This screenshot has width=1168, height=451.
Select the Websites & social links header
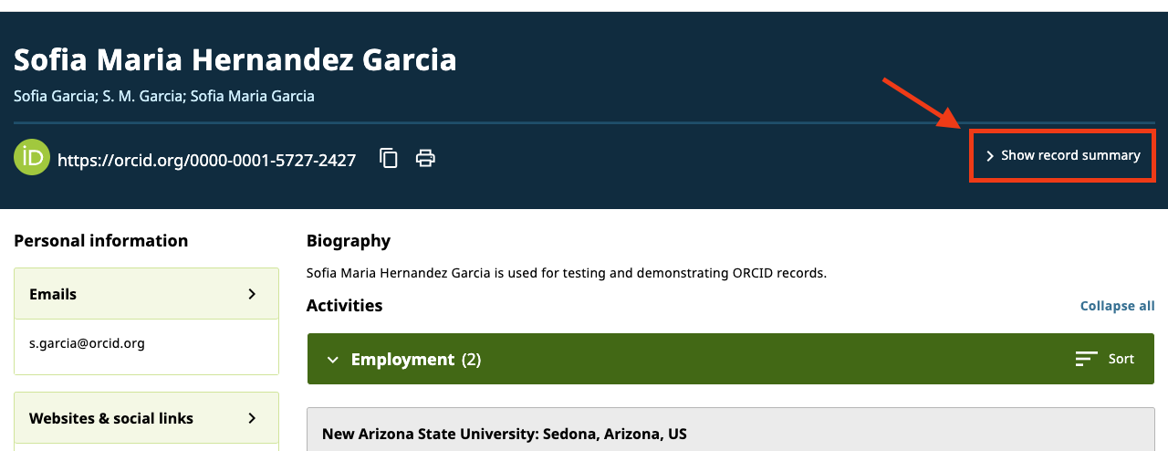point(111,418)
